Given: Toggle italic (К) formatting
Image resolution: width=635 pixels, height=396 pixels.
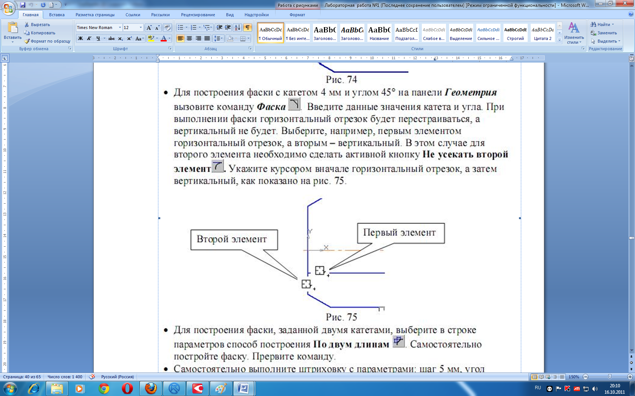Looking at the screenshot, I should pyautogui.click(x=89, y=38).
